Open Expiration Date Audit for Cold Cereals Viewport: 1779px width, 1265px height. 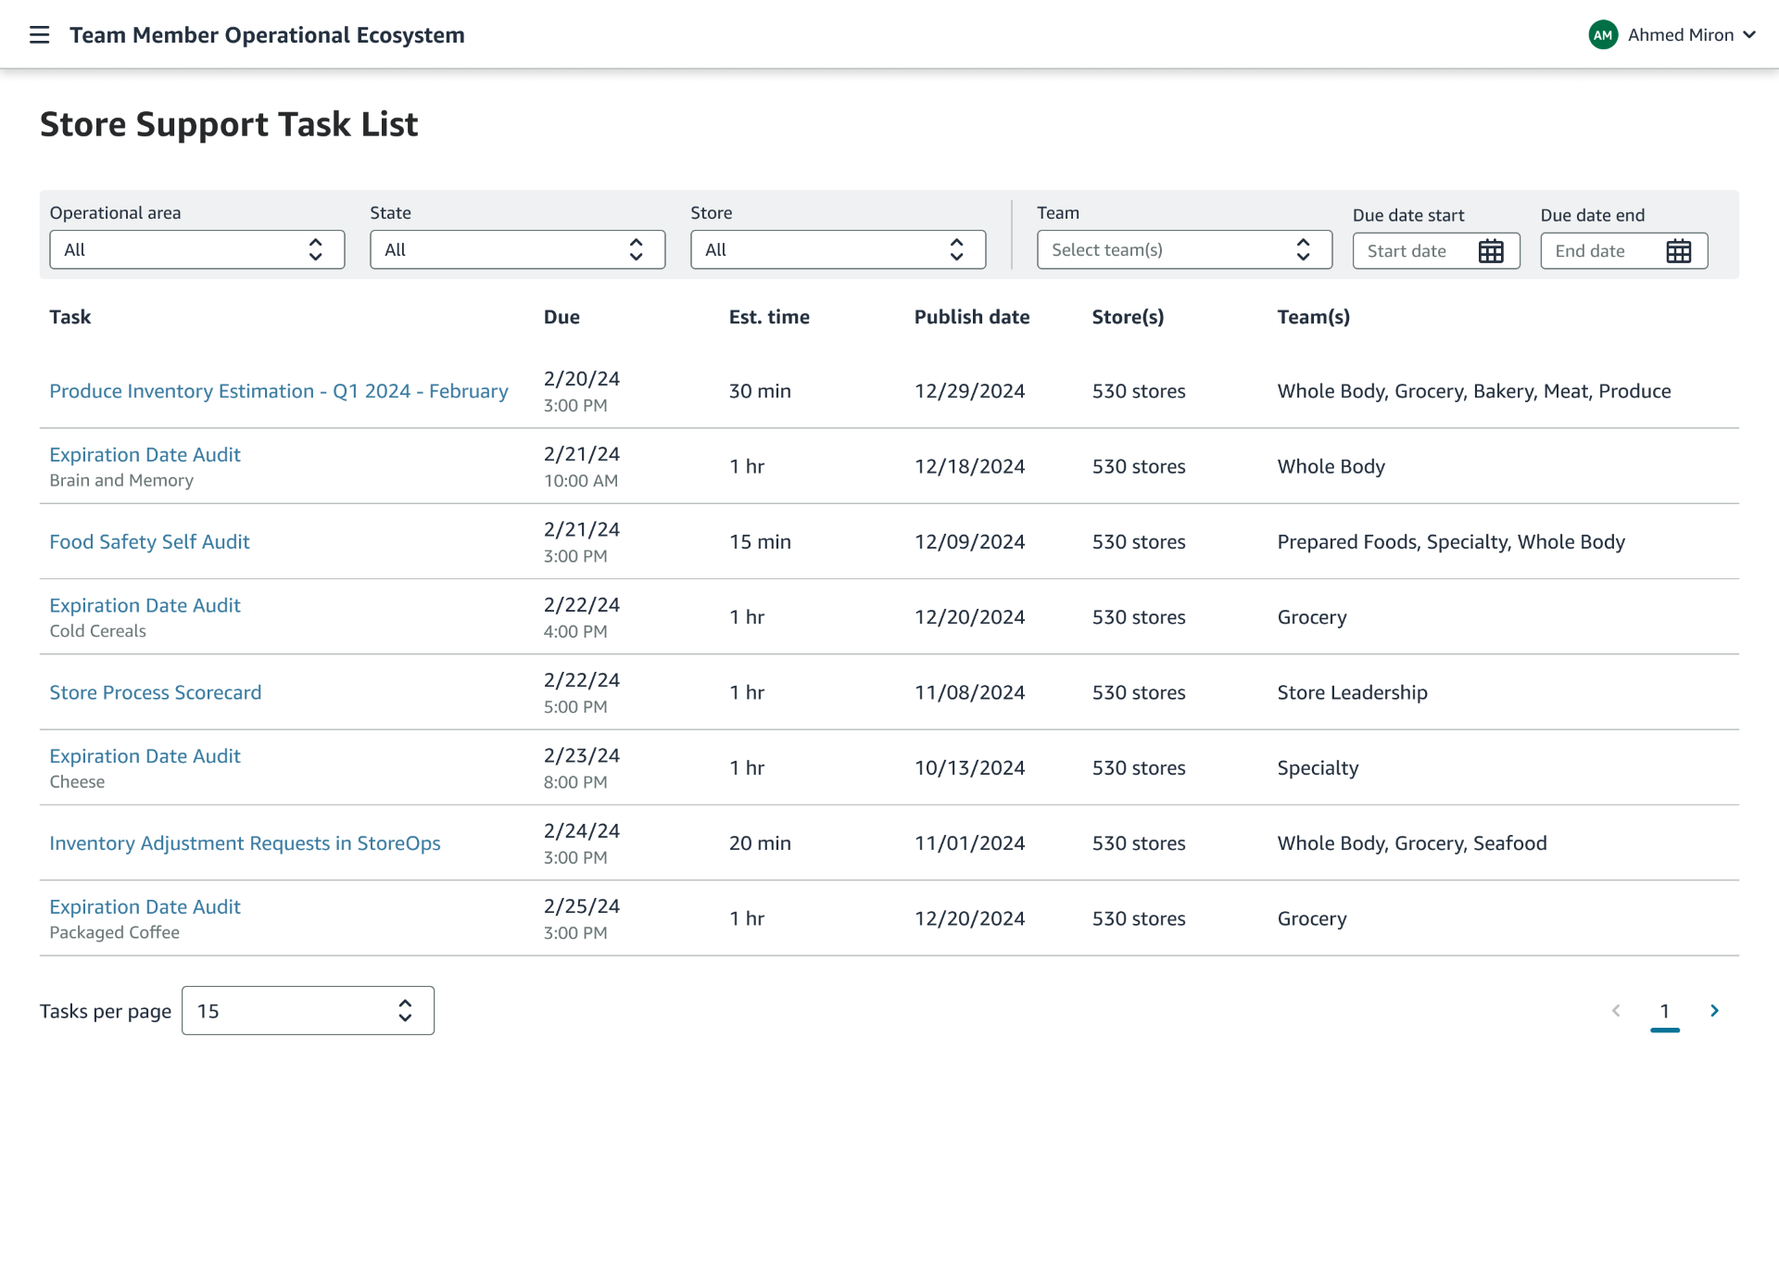[145, 606]
